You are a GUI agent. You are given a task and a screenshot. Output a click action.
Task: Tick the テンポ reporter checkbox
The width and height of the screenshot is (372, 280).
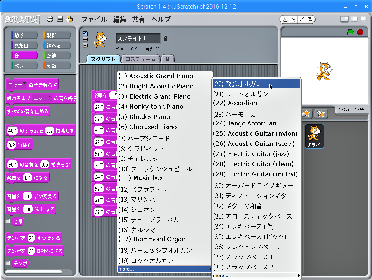pos(8,263)
